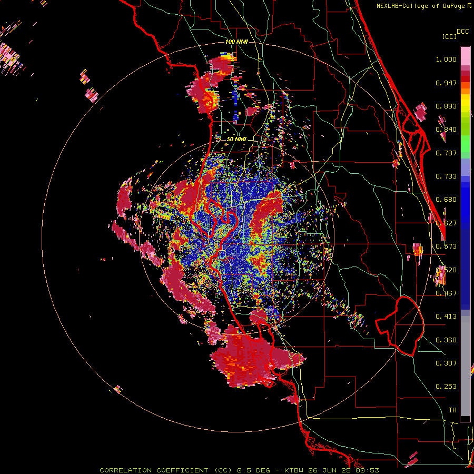Select the 1.000 value on the color scale
The width and height of the screenshot is (474, 474).
(446, 59)
